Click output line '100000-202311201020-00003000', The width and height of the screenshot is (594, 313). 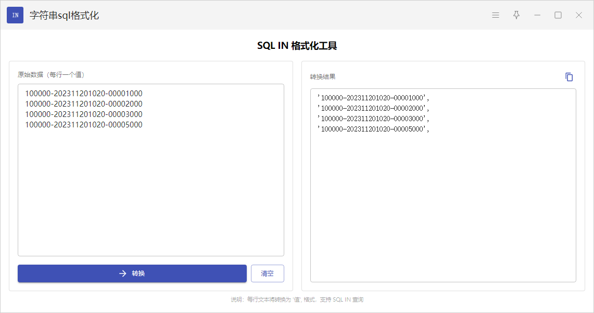pos(373,119)
